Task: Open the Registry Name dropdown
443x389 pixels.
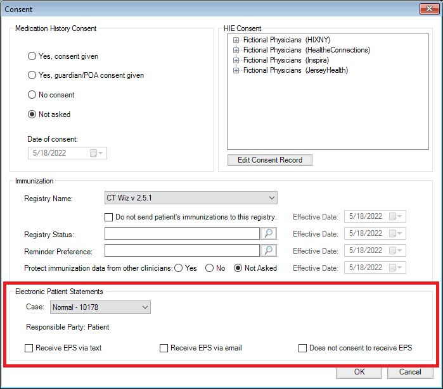Action: coord(271,198)
